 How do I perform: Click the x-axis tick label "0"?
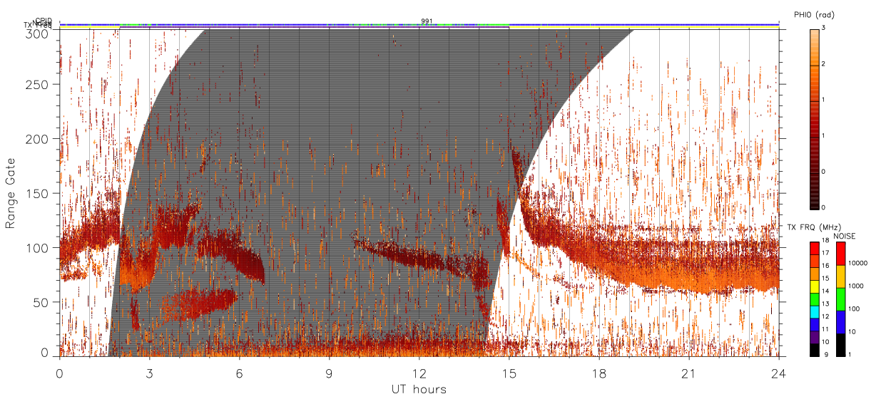point(60,373)
